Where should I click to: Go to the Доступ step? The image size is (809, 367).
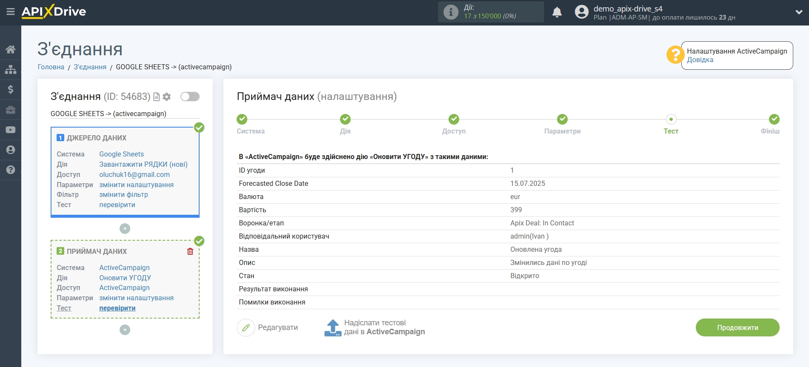click(x=454, y=119)
